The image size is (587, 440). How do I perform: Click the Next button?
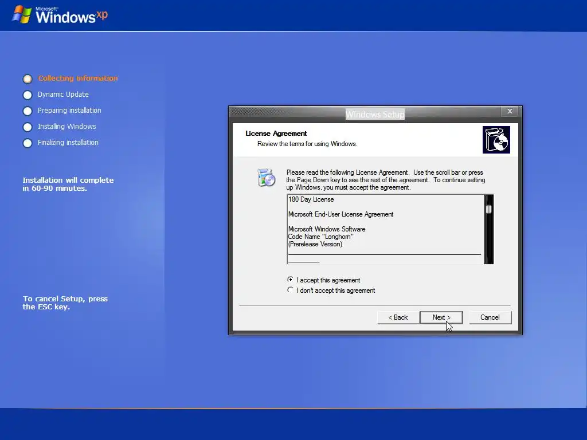[441, 317]
